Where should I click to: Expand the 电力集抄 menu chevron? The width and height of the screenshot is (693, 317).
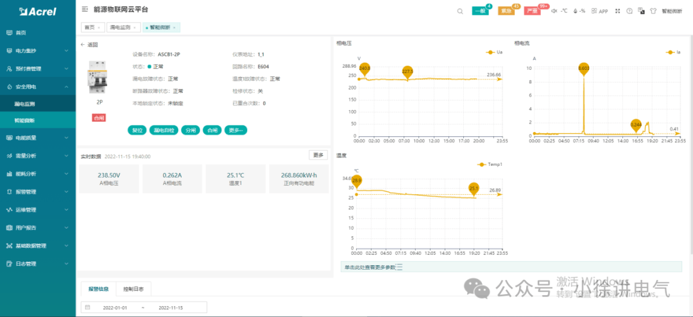coord(66,51)
